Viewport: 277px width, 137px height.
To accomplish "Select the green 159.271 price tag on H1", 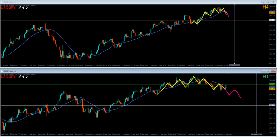I will (x=272, y=84).
